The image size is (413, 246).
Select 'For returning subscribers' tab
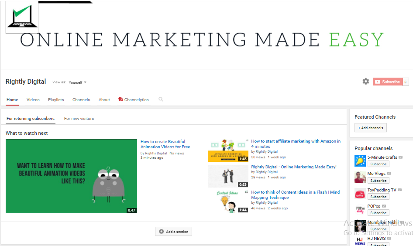[31, 118]
